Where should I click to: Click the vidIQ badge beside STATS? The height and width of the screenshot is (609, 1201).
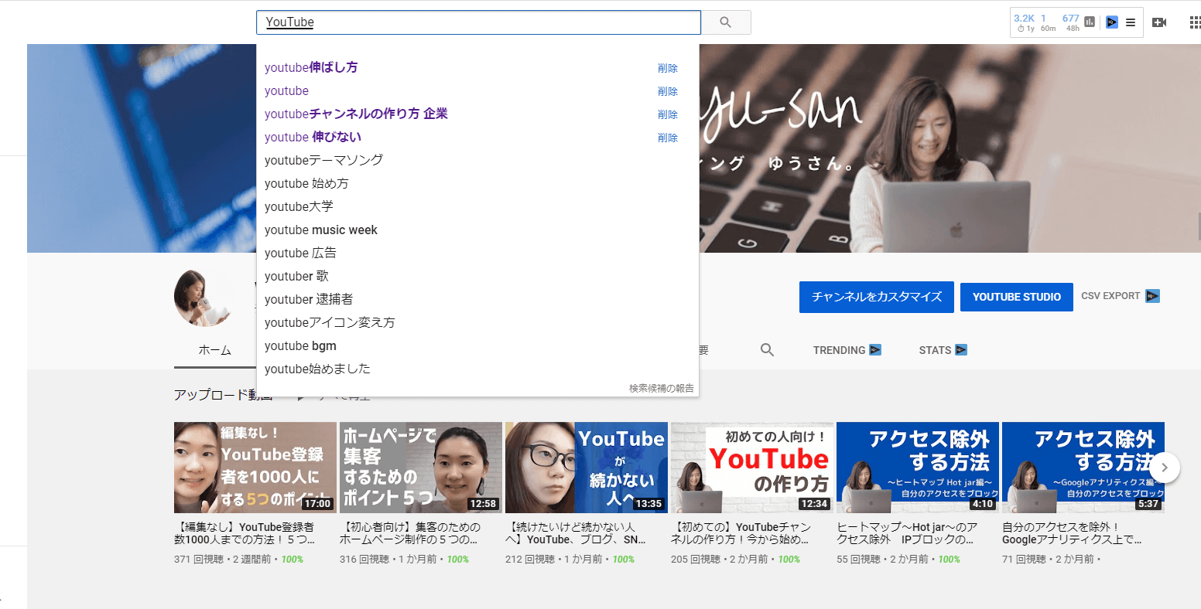point(961,350)
